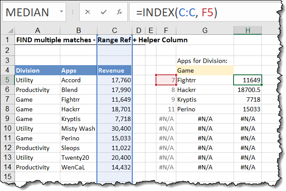Select column A header
The image size is (286, 191).
tap(37, 30)
